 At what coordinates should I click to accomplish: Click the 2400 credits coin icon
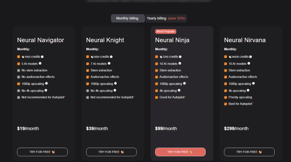click(x=92, y=57)
